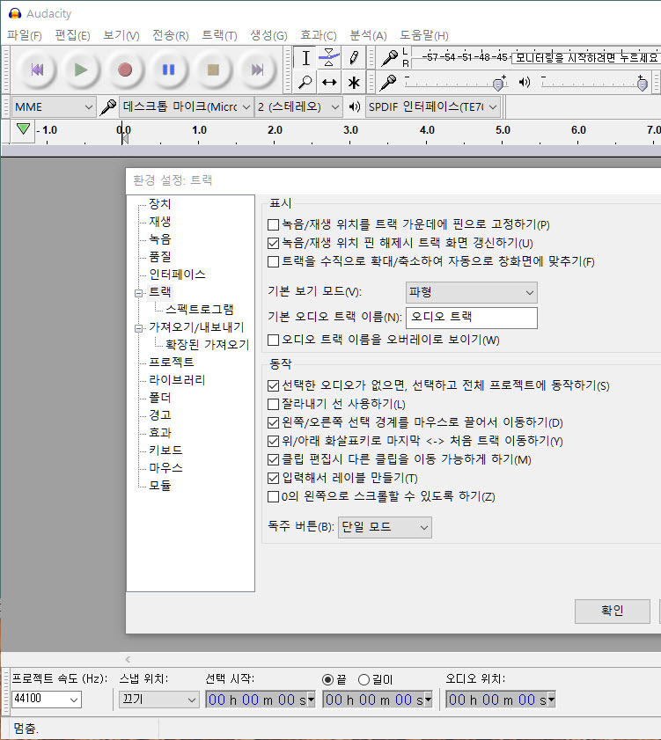Select 확장된 가져오기 in preferences tree
This screenshot has height=740, width=661.
coord(207,345)
